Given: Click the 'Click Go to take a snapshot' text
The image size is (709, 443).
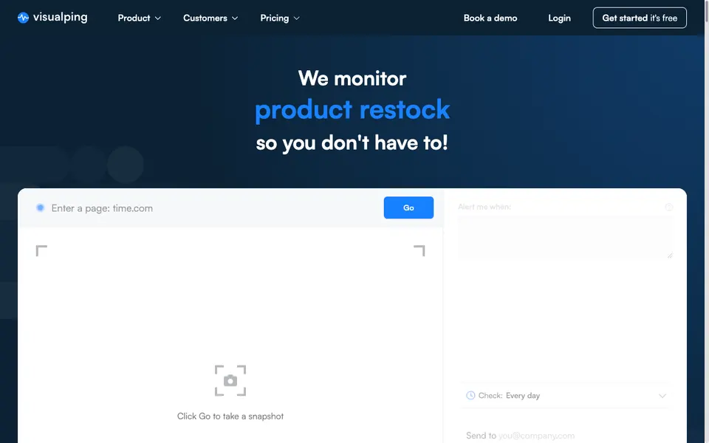Looking at the screenshot, I should point(230,416).
